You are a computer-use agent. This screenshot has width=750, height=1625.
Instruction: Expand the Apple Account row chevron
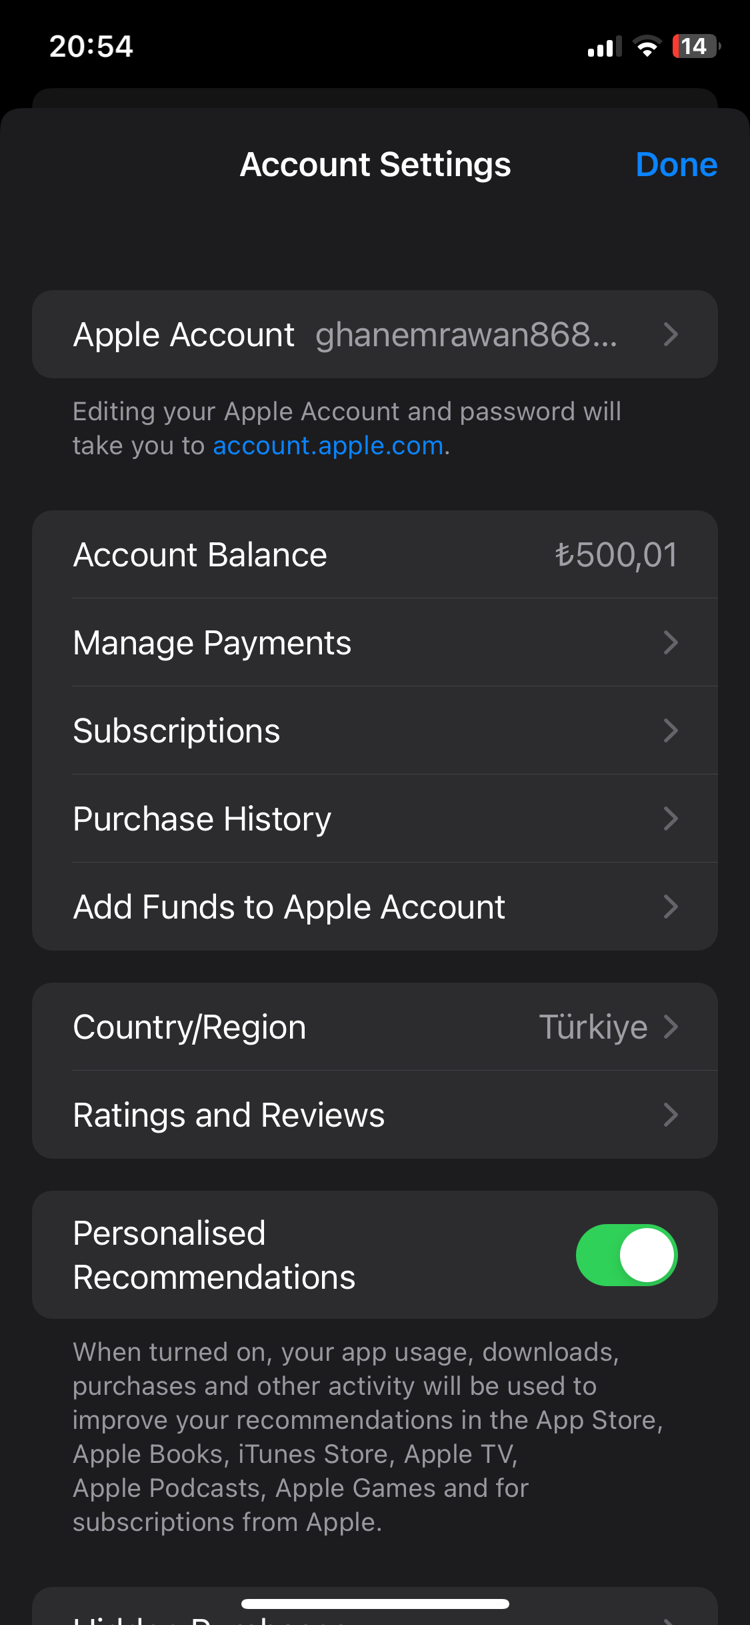coord(671,334)
